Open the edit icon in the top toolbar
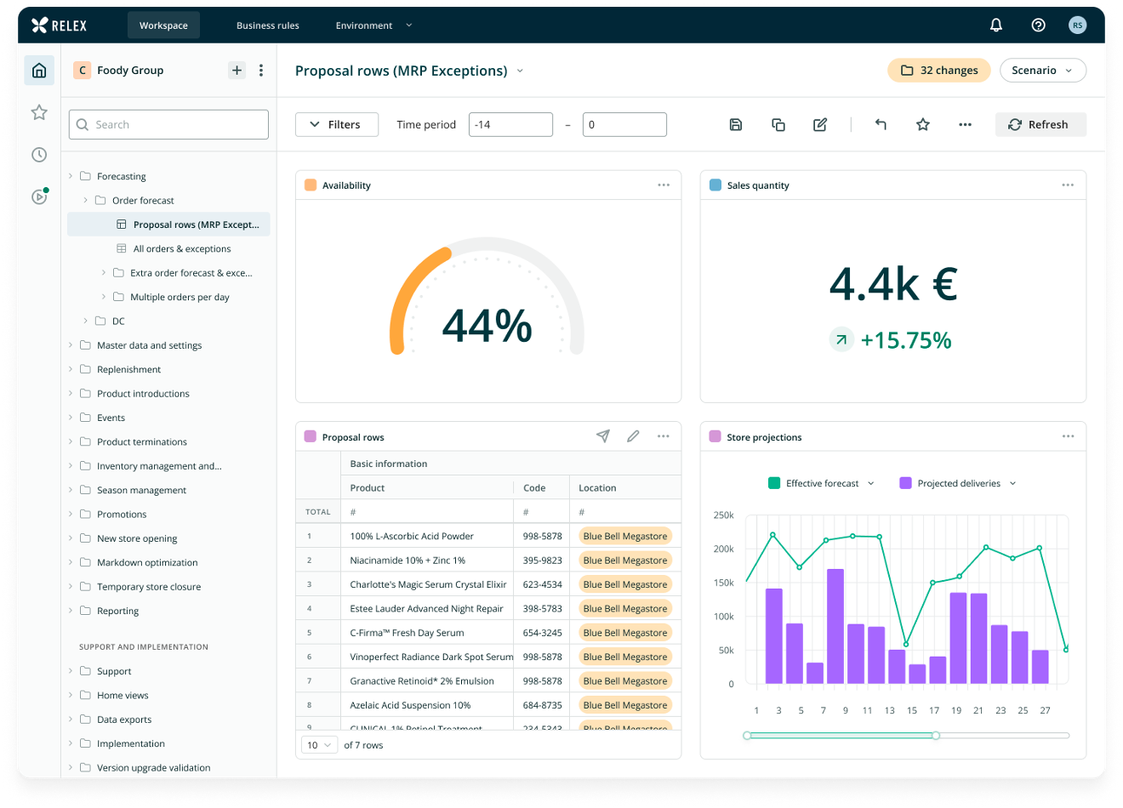 (820, 124)
